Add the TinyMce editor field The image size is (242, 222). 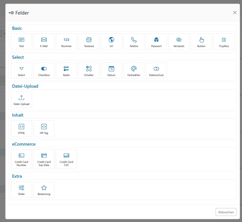click(x=224, y=42)
